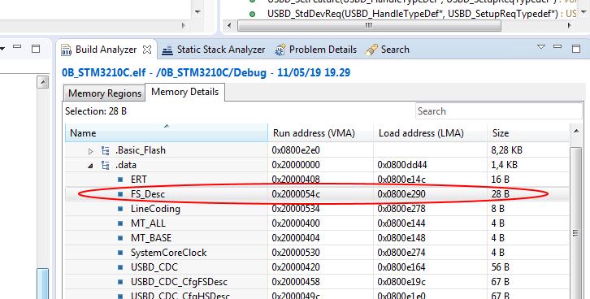This screenshot has height=299, width=590.
Task: Select the ERT symbol row
Action: click(x=317, y=180)
